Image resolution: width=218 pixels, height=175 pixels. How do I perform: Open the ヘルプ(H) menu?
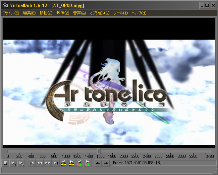(139, 13)
